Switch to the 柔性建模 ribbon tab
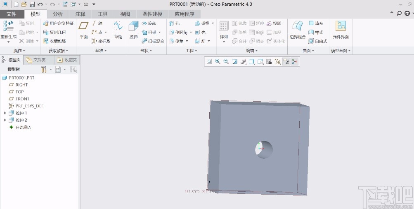This screenshot has width=414, height=209. click(x=152, y=14)
